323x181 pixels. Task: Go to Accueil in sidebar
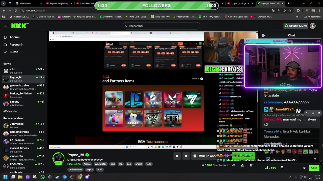15,37
